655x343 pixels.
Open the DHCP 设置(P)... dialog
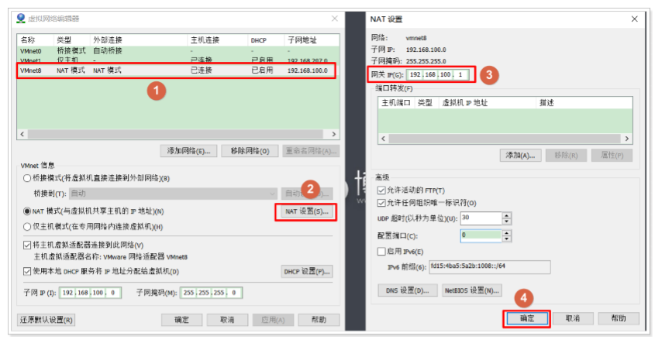(307, 271)
